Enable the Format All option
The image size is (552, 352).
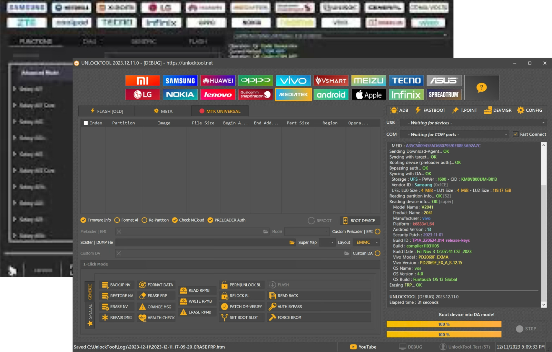pyautogui.click(x=117, y=220)
